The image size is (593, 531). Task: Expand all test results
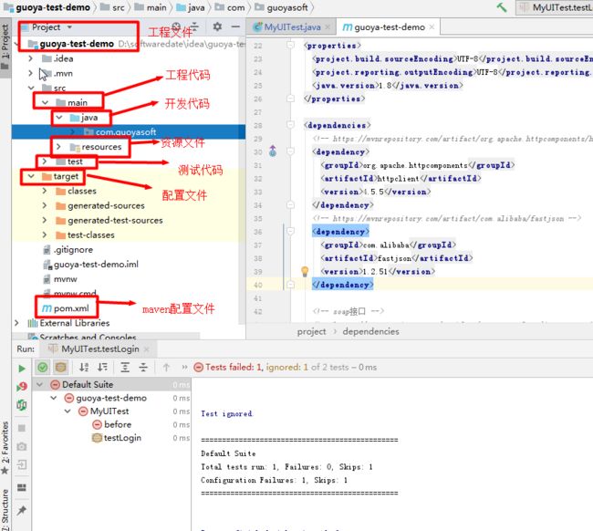point(125,367)
